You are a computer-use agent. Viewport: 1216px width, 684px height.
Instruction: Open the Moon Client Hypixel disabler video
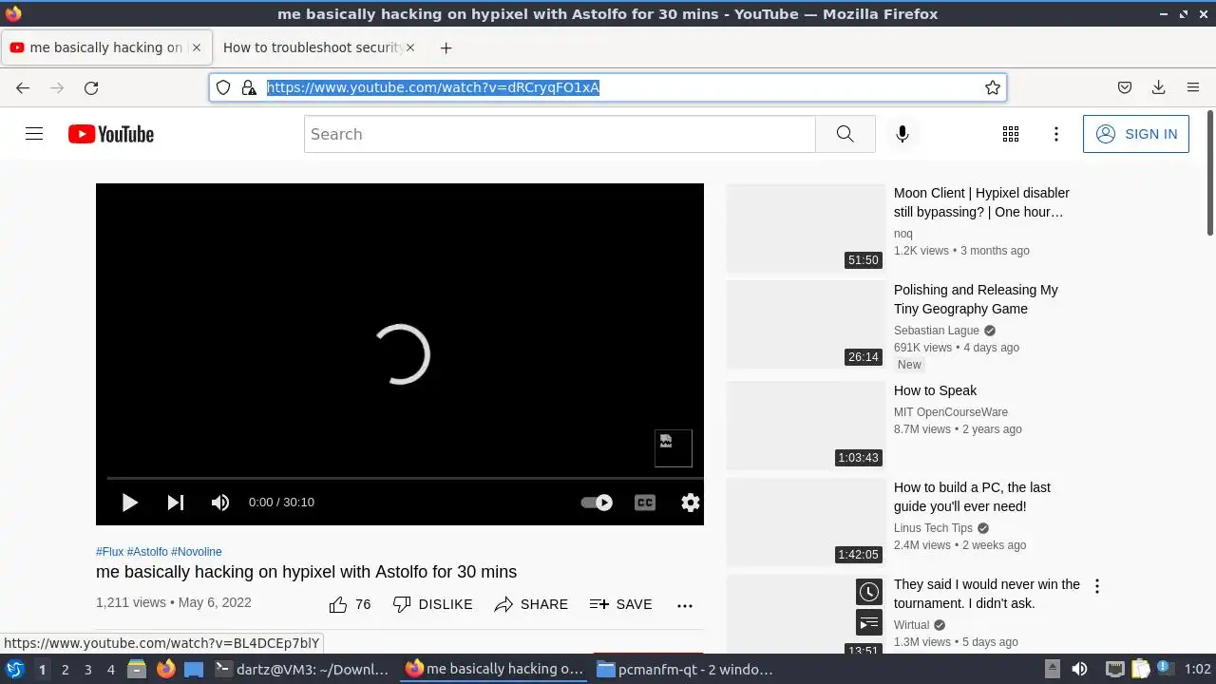point(981,202)
